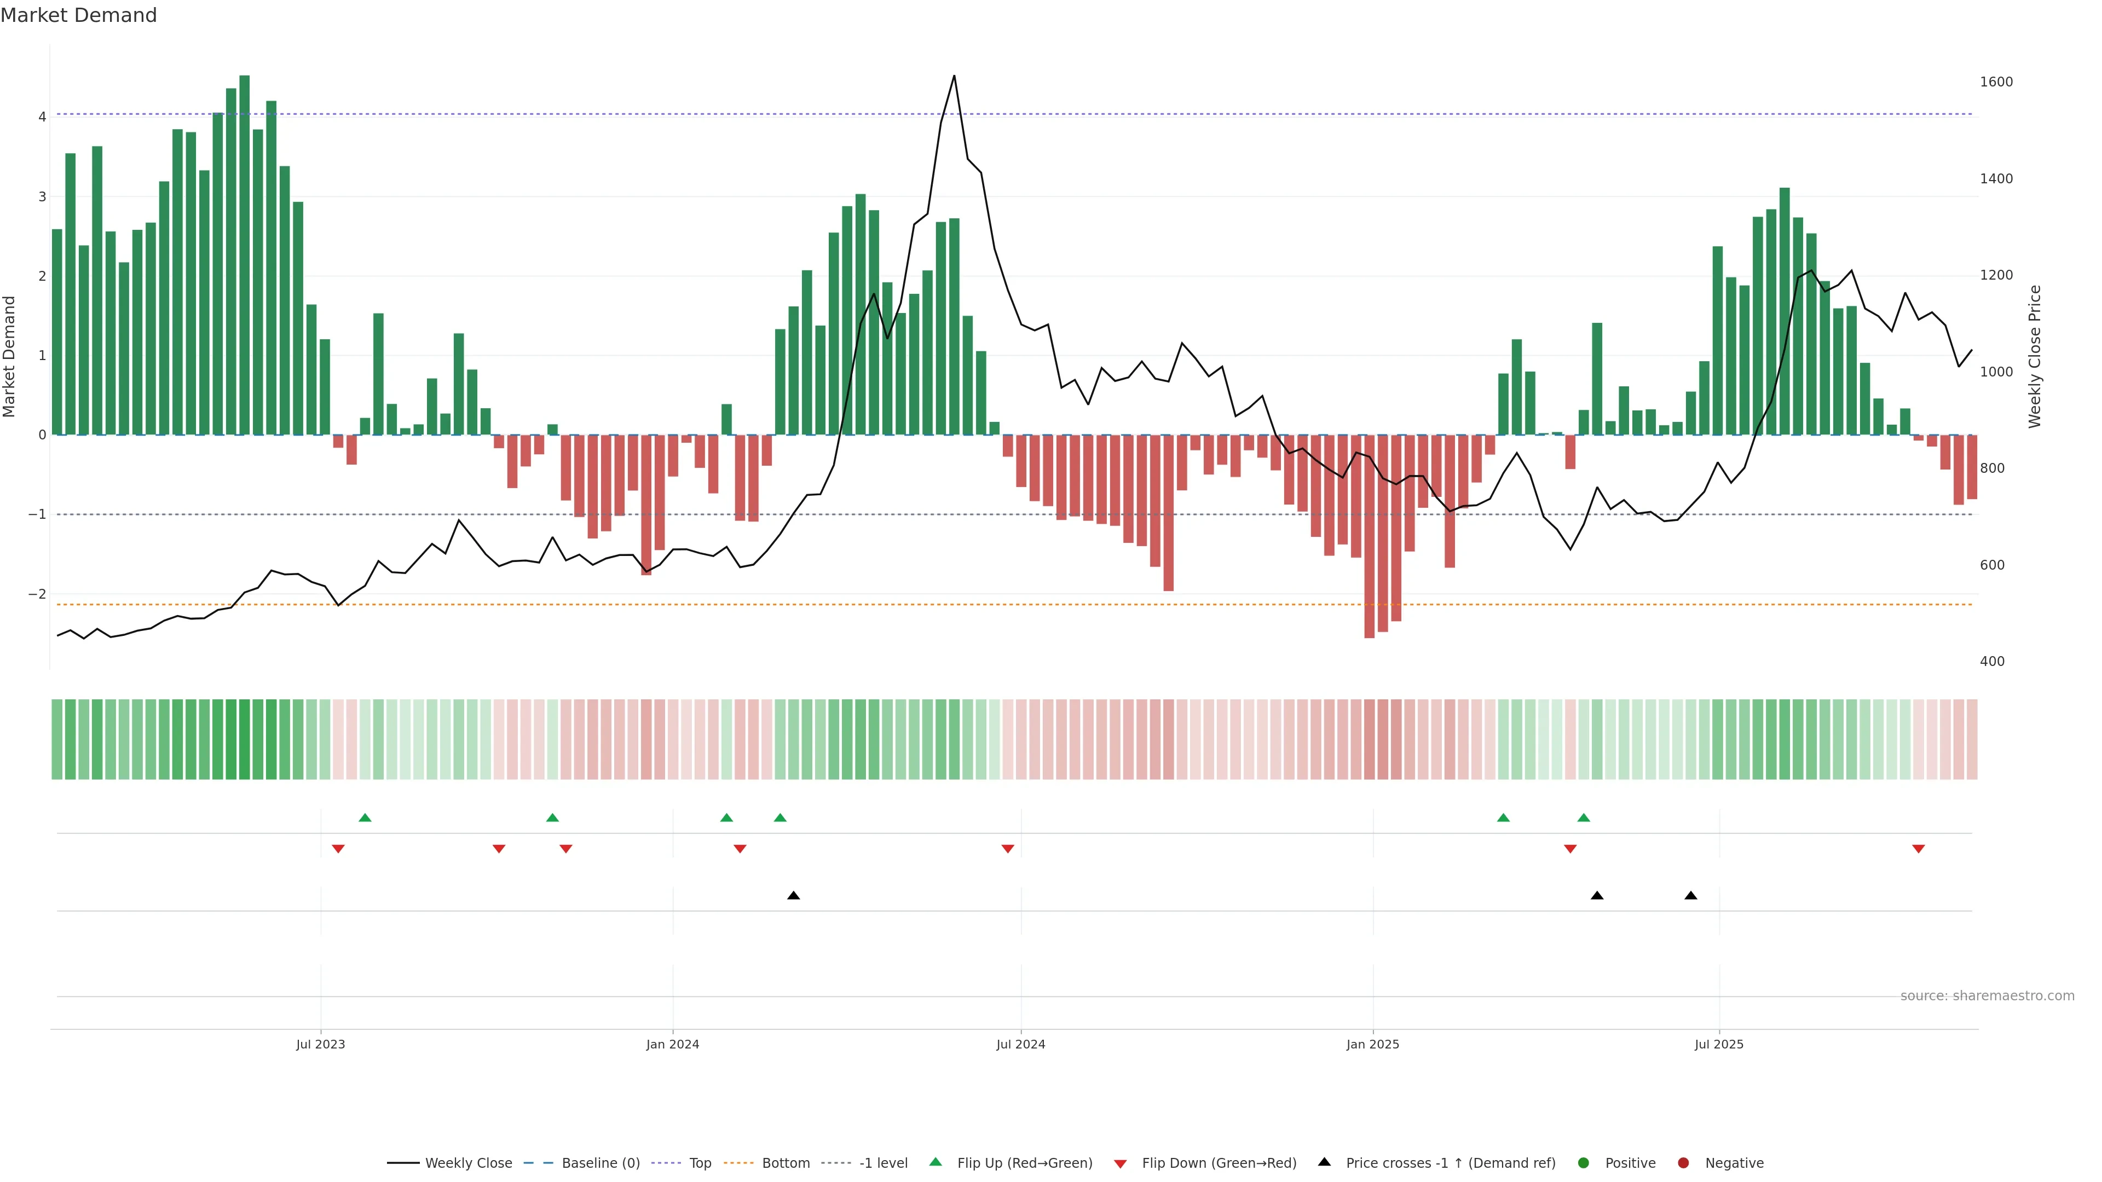Hide the Top dotted line via legend
Viewport: 2102px width, 1182px height.
700,1163
